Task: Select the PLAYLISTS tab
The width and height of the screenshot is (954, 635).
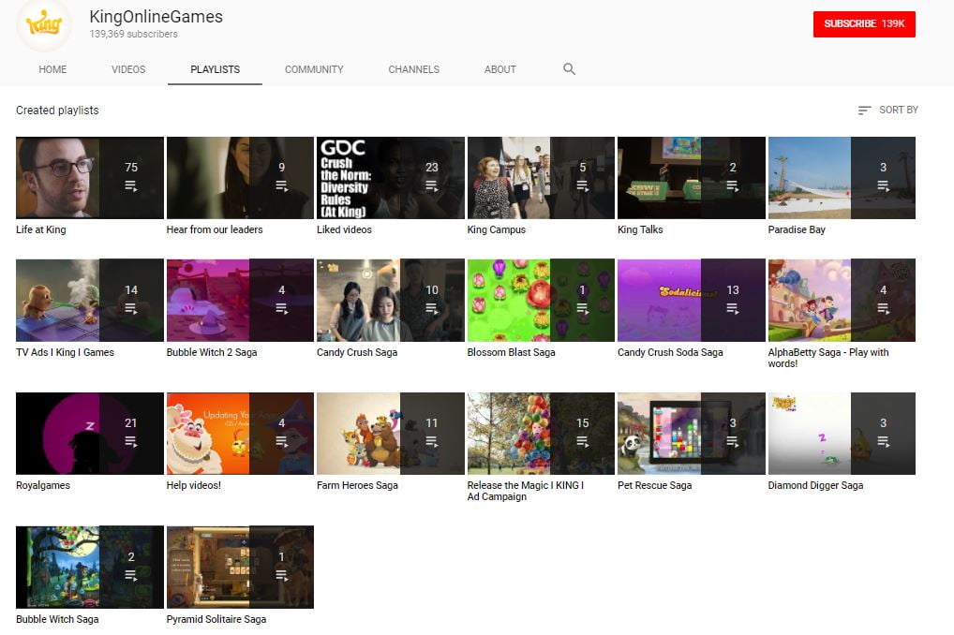Action: tap(215, 69)
